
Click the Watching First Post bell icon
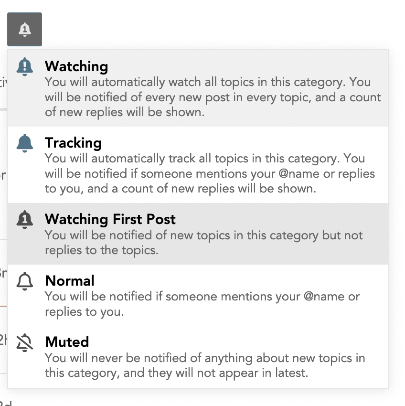25,220
